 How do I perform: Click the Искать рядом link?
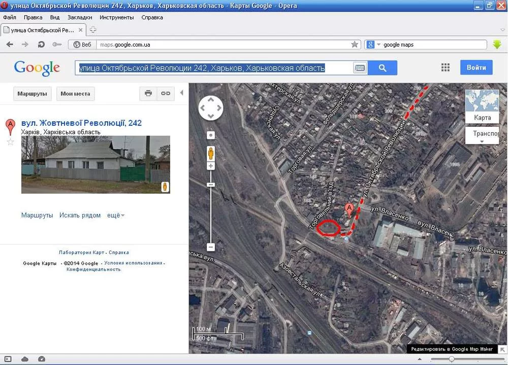[x=80, y=215]
